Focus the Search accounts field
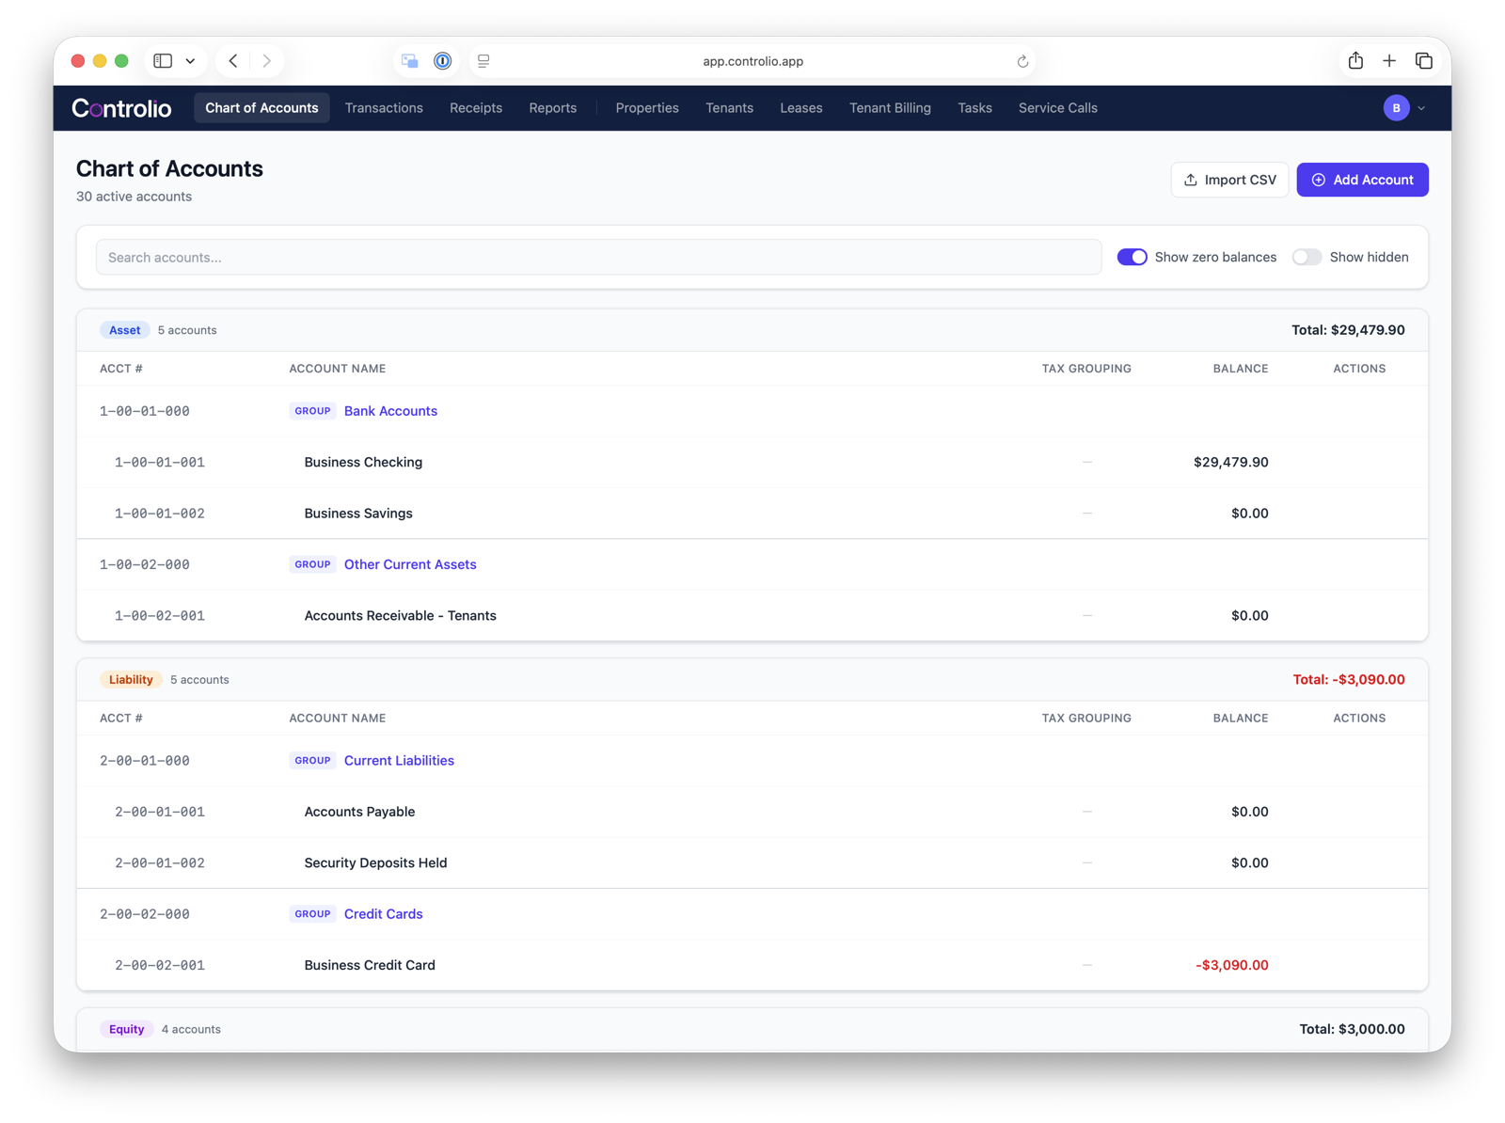1505x1123 pixels. 598,257
